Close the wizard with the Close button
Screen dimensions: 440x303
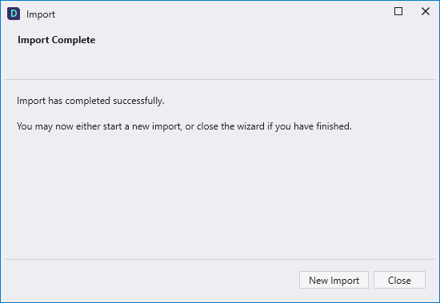tap(399, 280)
